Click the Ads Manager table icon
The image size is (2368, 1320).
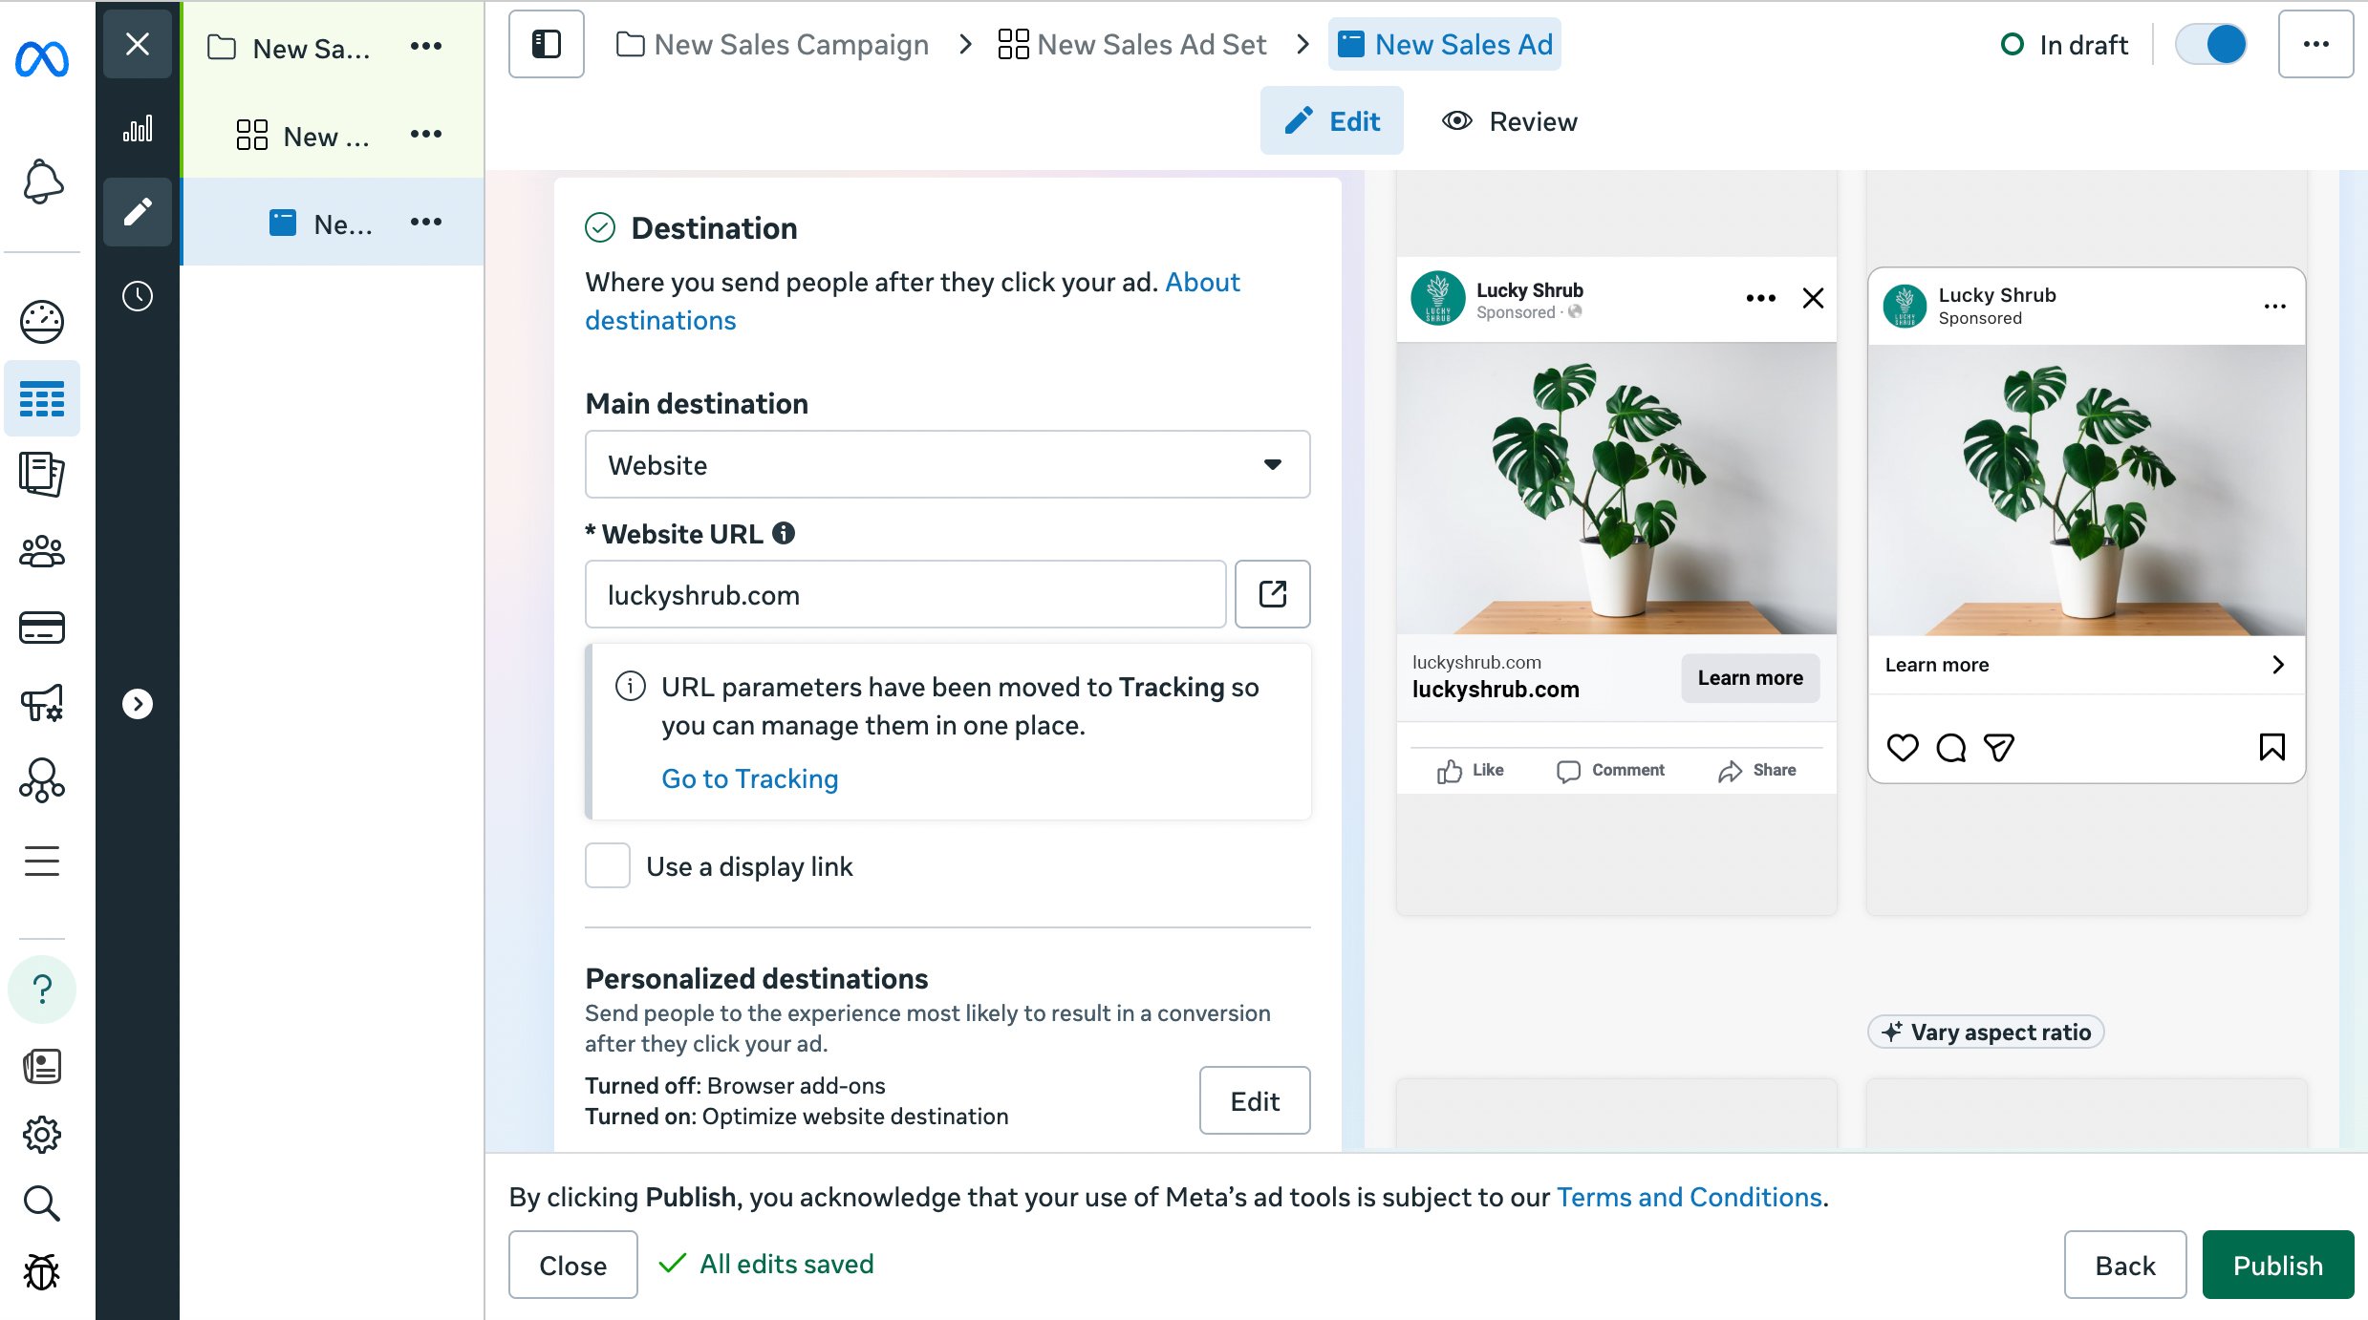pyautogui.click(x=42, y=398)
